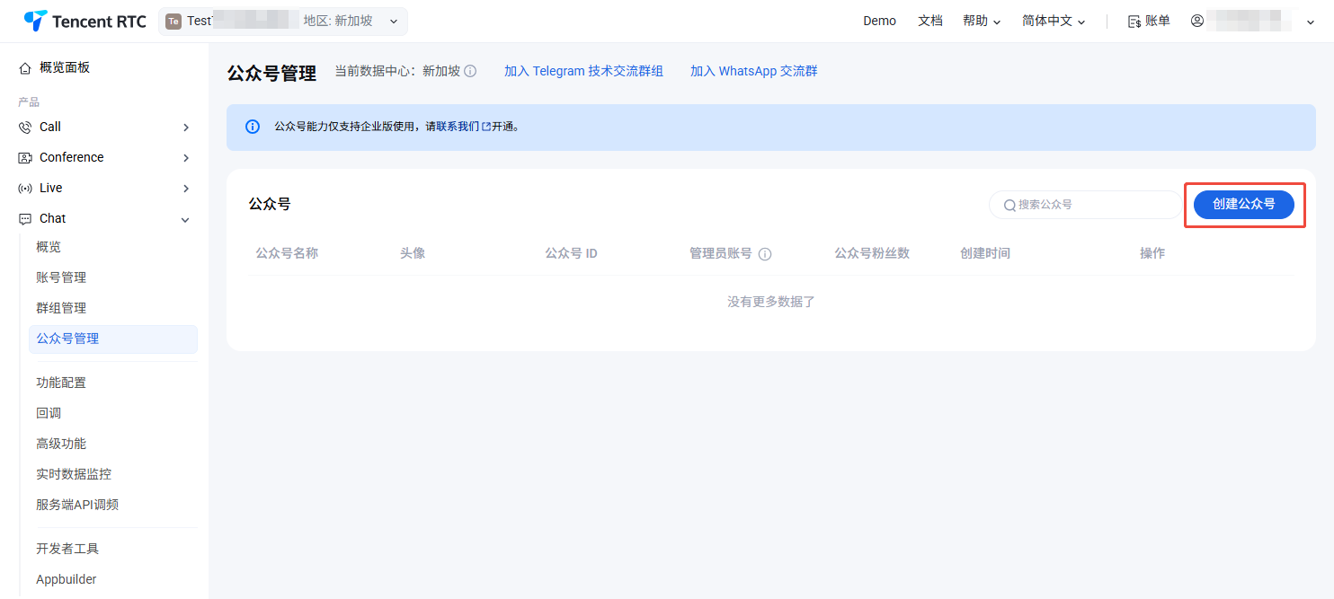Screen dimensions: 1334x599
Task: Click the user account avatar icon
Action: [1196, 21]
